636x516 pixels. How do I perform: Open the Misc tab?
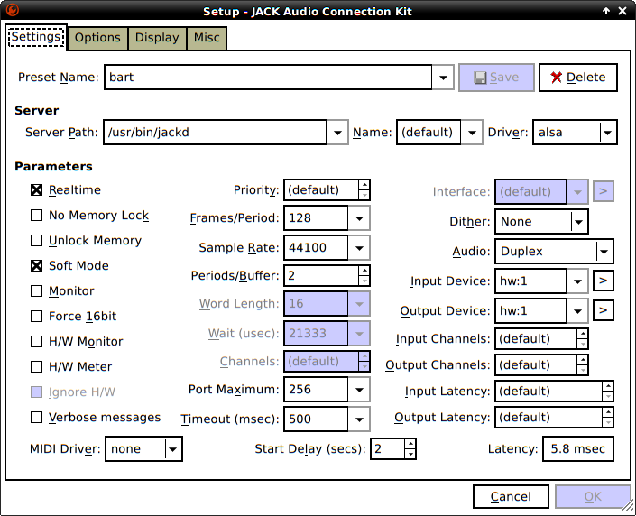[x=207, y=38]
